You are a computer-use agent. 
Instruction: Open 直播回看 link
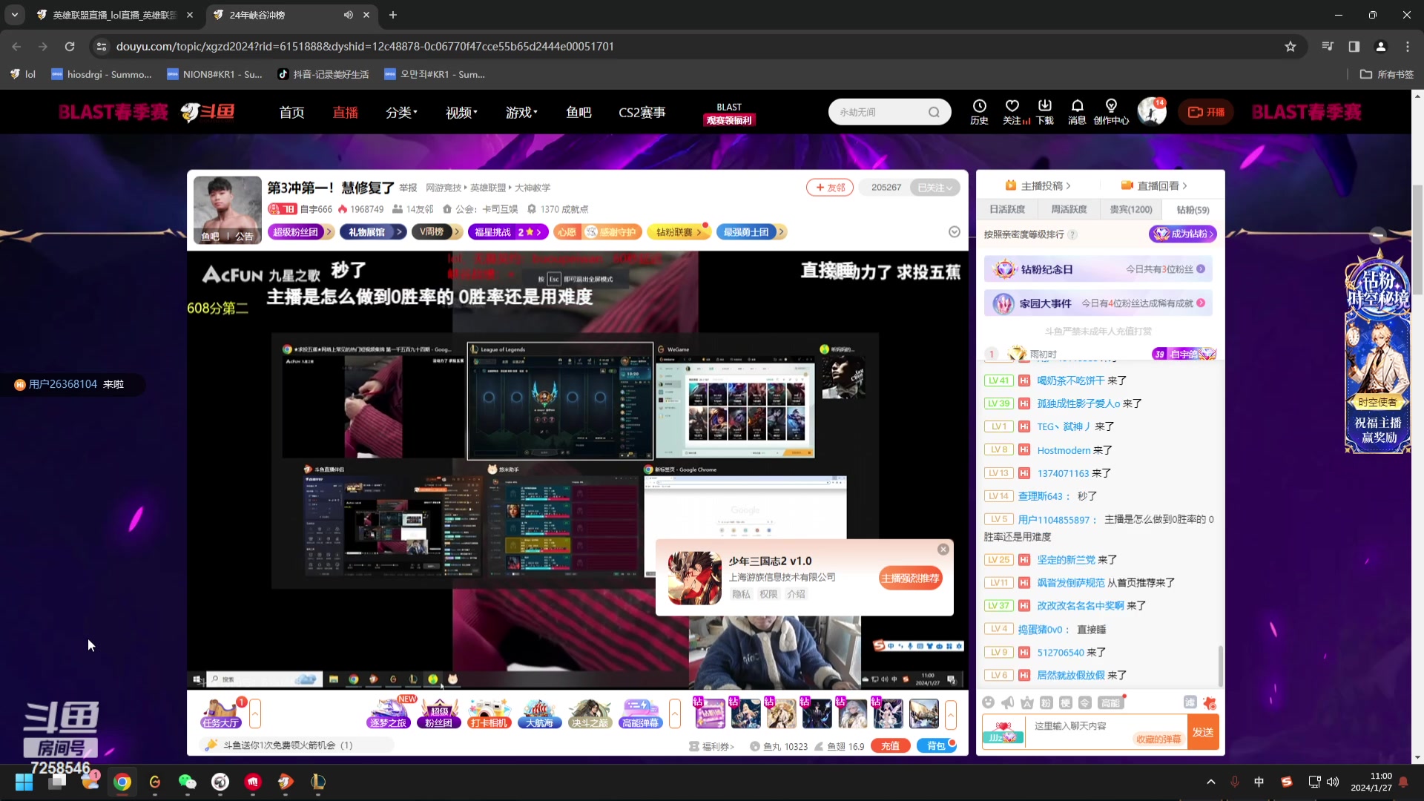point(1154,185)
